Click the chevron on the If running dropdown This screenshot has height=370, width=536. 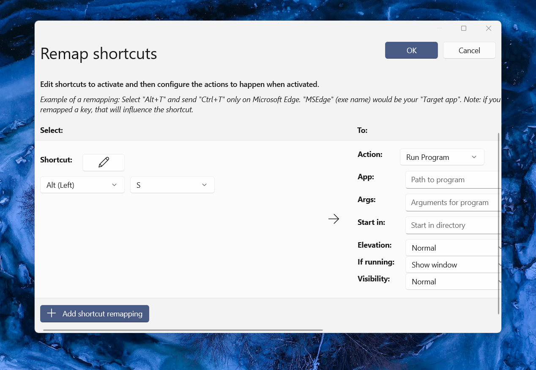click(x=500, y=265)
